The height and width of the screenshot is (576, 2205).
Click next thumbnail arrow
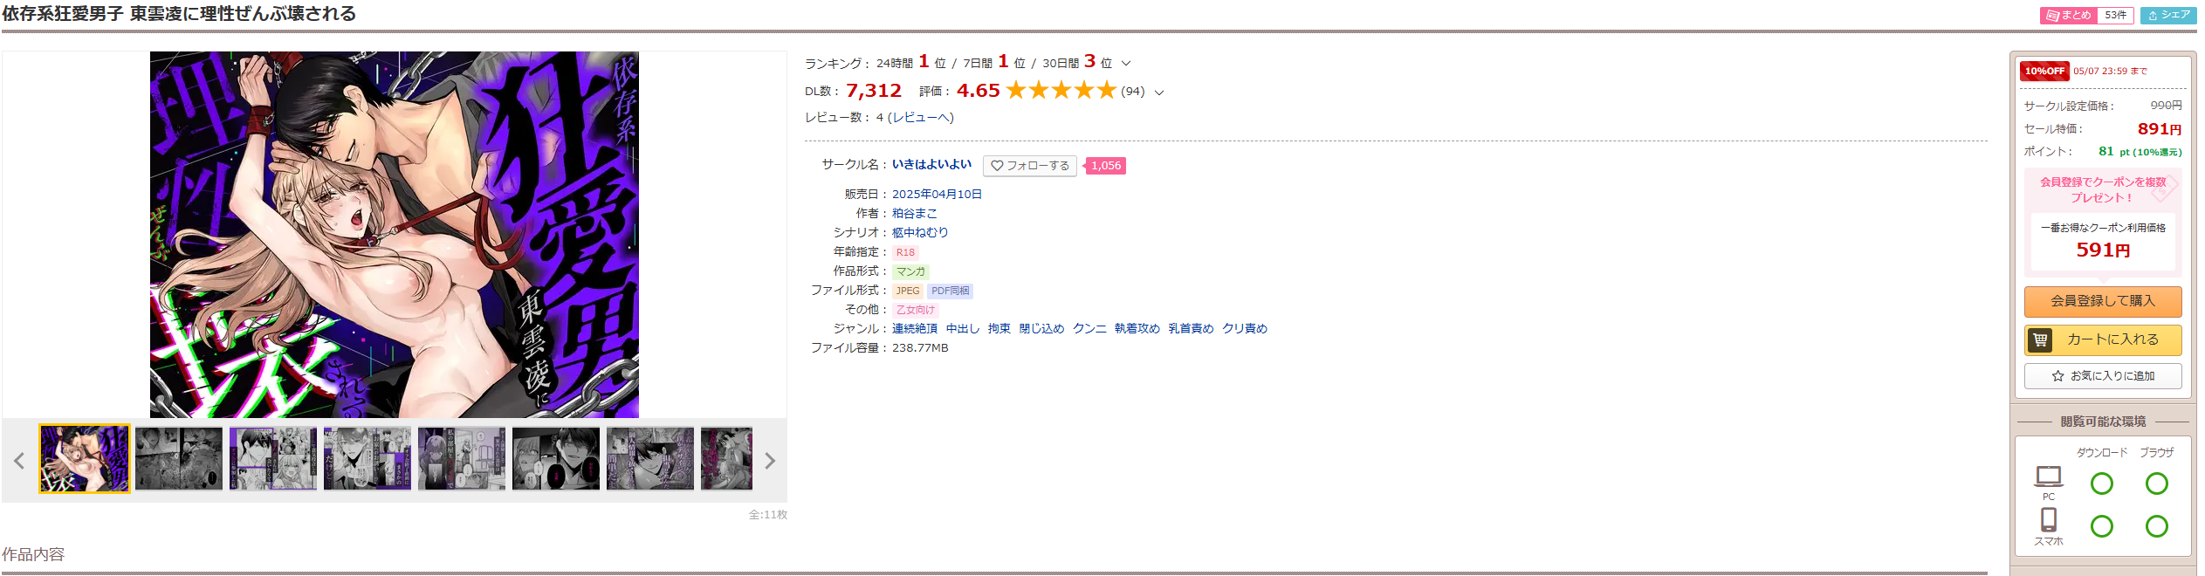pyautogui.click(x=770, y=461)
